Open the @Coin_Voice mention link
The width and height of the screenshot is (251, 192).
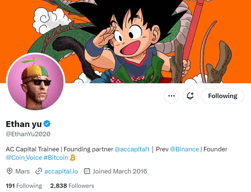click(x=24, y=158)
